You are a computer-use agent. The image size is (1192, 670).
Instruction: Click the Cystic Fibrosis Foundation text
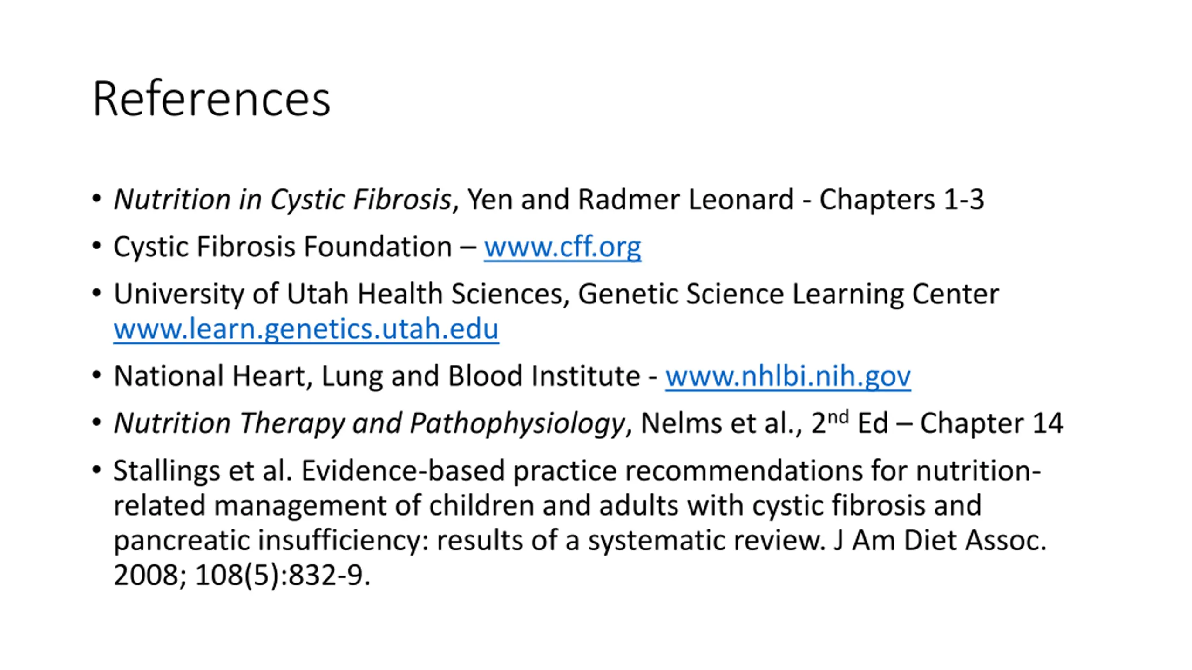coord(283,247)
